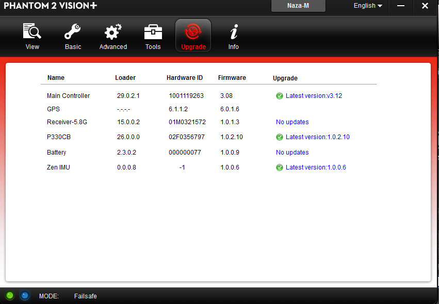Open the View section icon
This screenshot has height=304, width=439.
[x=32, y=31]
